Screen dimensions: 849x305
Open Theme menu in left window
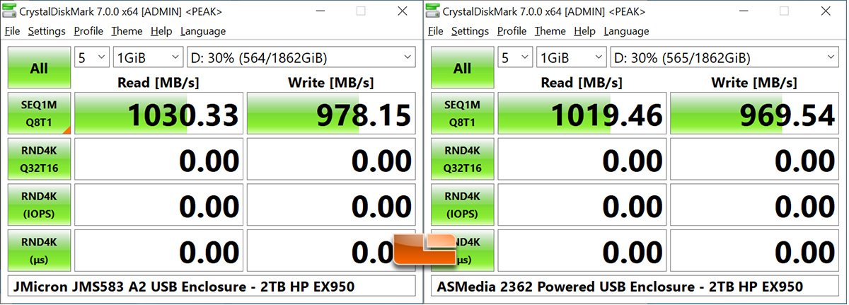click(x=127, y=31)
